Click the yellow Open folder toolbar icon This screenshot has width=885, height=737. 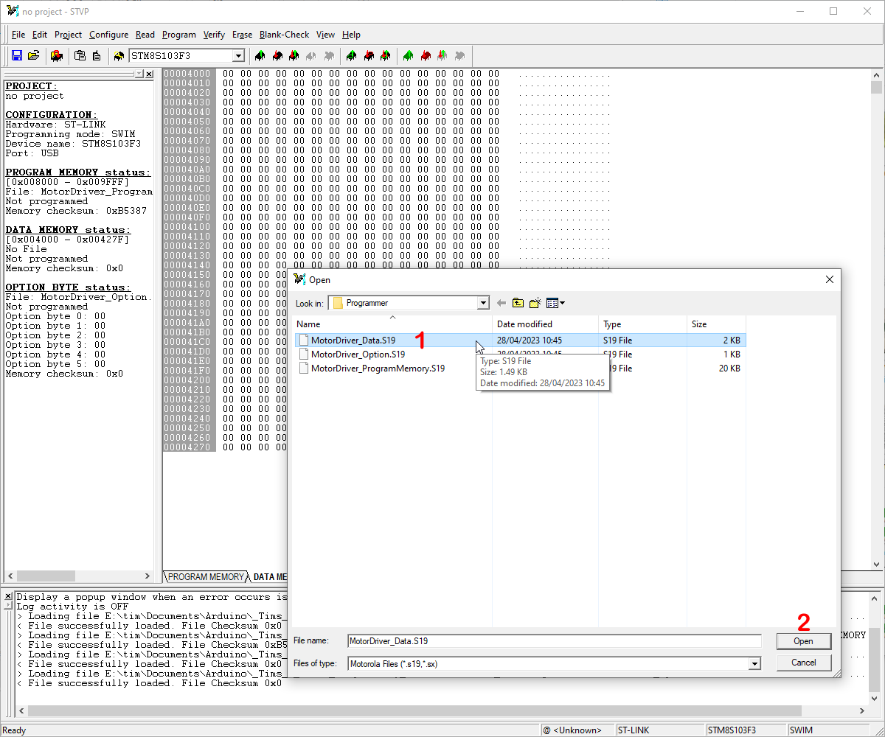(x=34, y=56)
